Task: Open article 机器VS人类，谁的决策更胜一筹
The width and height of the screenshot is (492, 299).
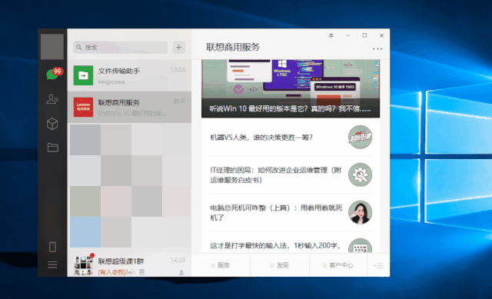Action: click(291, 138)
